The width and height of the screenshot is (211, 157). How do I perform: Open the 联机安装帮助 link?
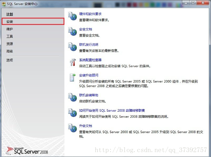click(x=89, y=95)
